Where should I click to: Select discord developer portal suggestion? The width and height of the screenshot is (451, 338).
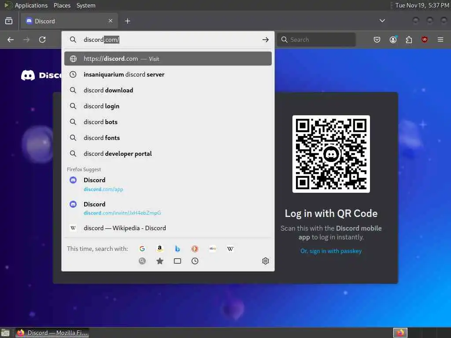pos(168,154)
